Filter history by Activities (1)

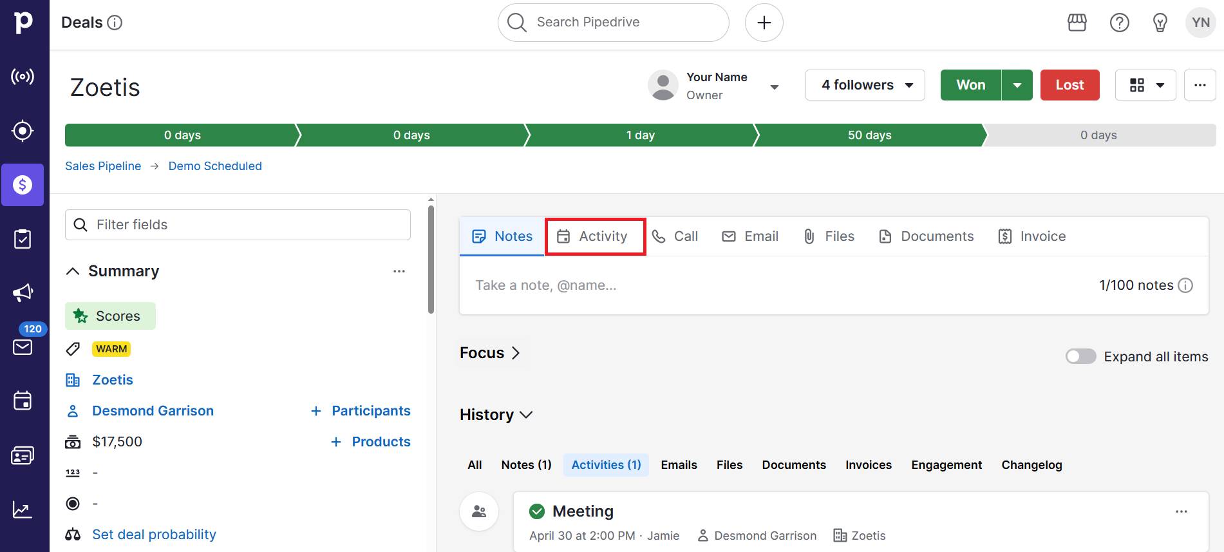pos(606,465)
